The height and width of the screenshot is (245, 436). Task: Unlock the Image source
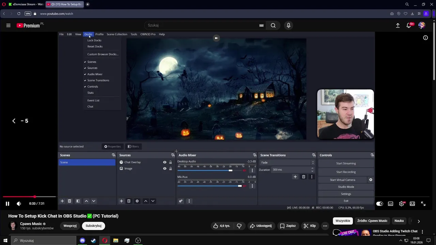point(171,168)
